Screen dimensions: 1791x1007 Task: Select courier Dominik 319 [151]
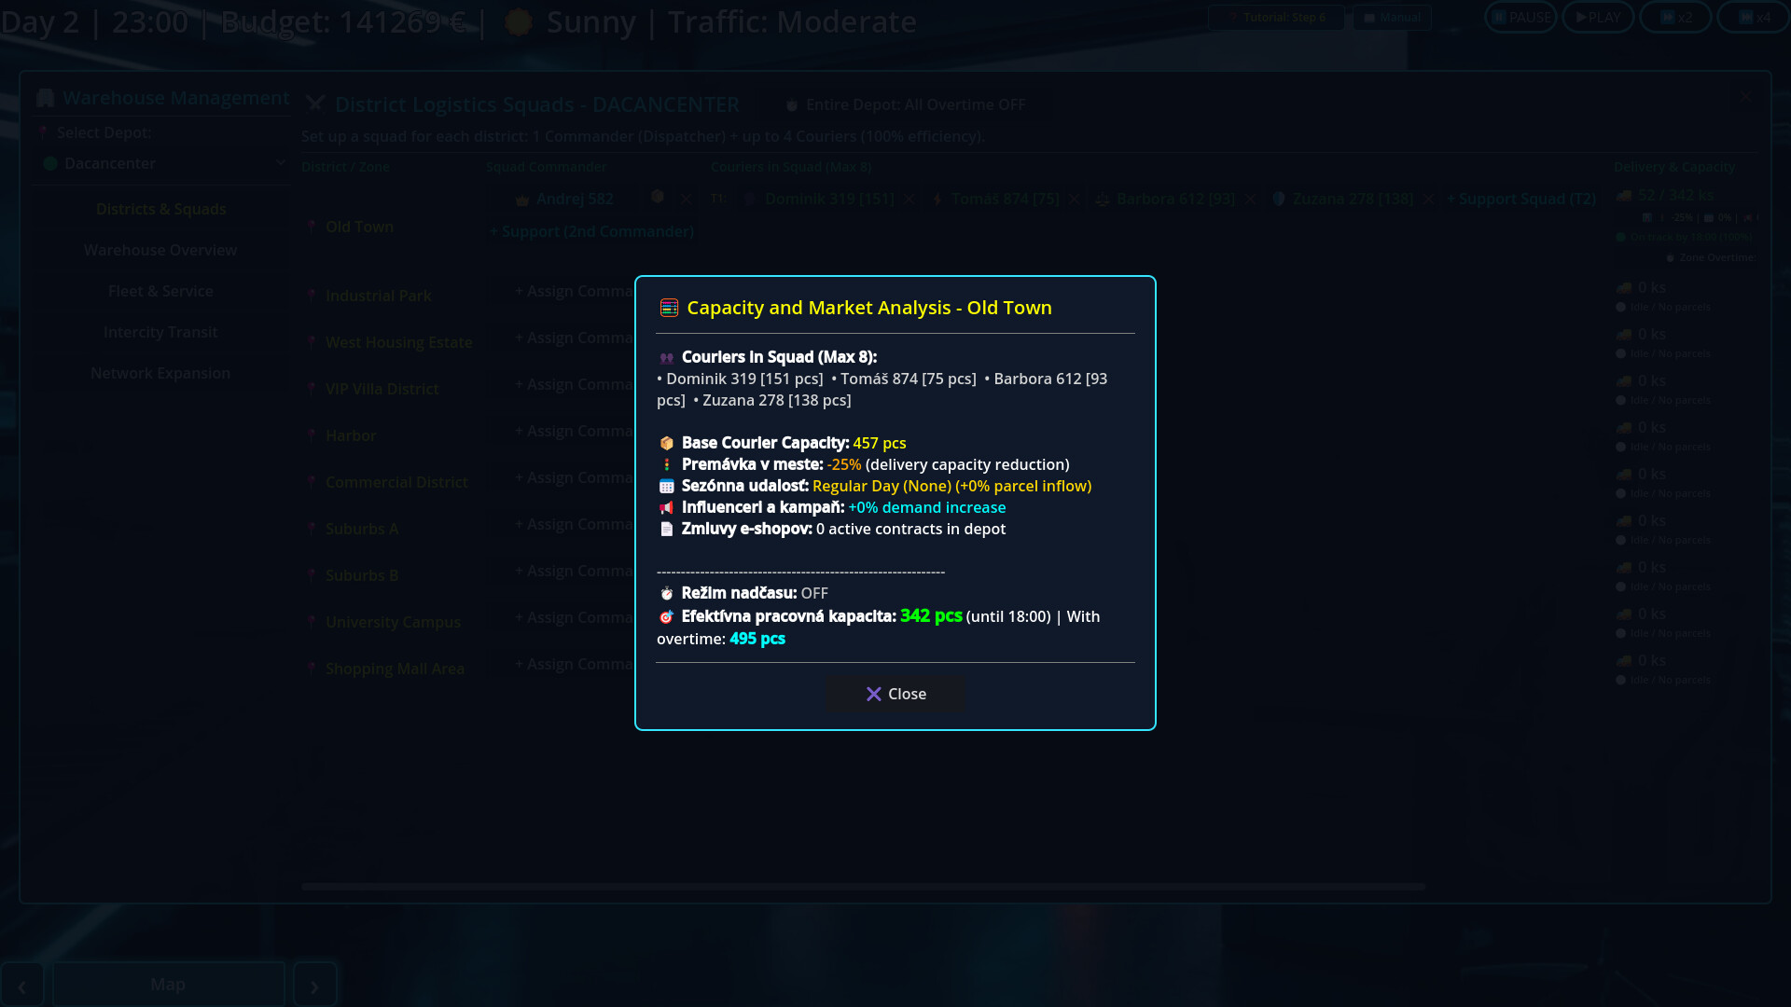pos(819,200)
